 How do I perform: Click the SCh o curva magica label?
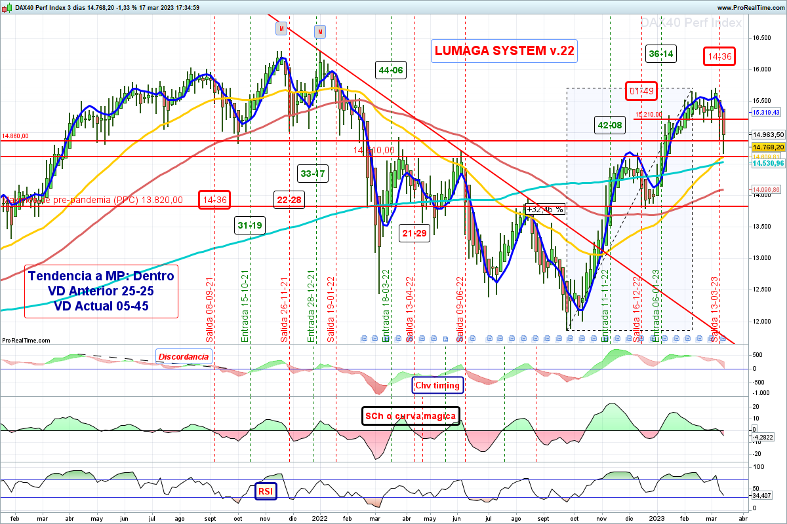pos(411,416)
